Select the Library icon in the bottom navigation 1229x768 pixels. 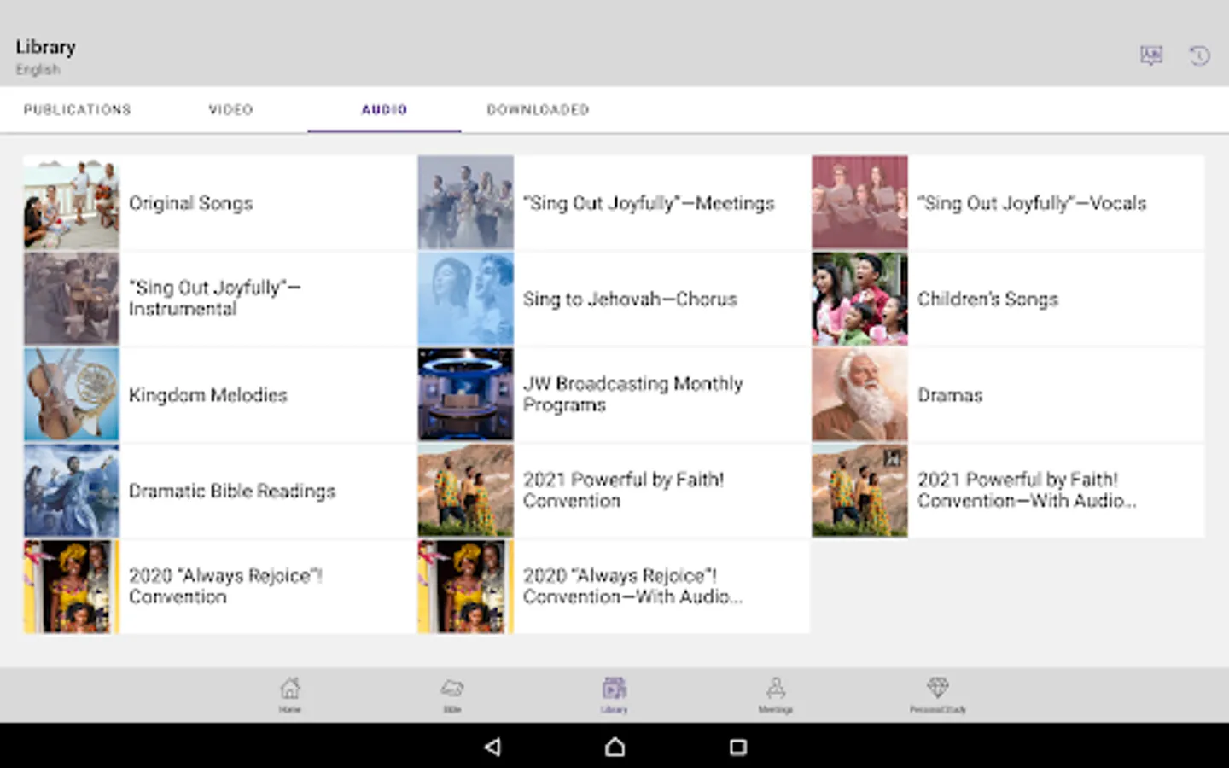tap(614, 695)
